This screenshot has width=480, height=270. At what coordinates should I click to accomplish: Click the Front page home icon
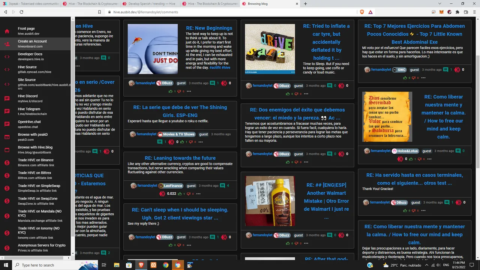(7, 31)
